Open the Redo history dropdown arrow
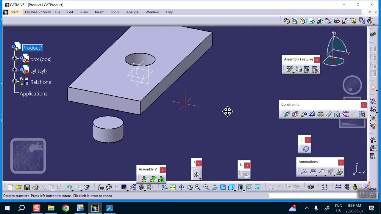This screenshot has height=214, width=381. (82, 190)
